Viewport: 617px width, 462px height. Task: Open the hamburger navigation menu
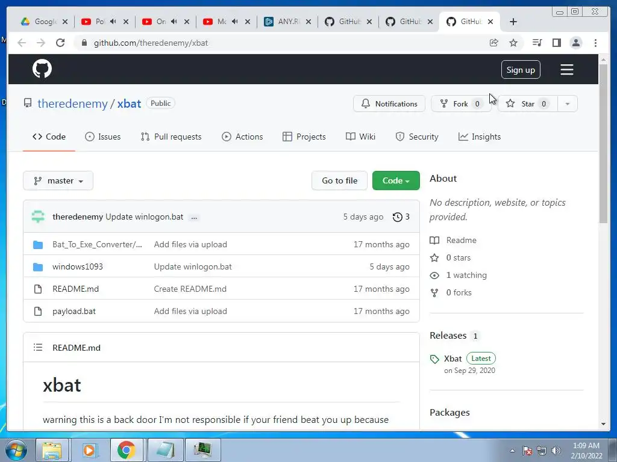pyautogui.click(x=566, y=70)
